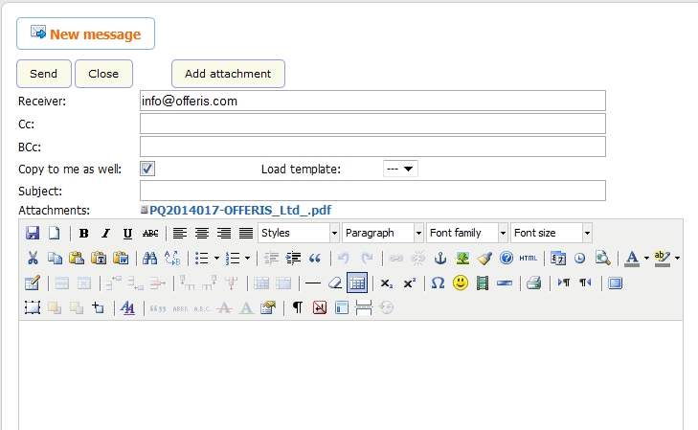Open the Load template dropdown

[x=399, y=169]
